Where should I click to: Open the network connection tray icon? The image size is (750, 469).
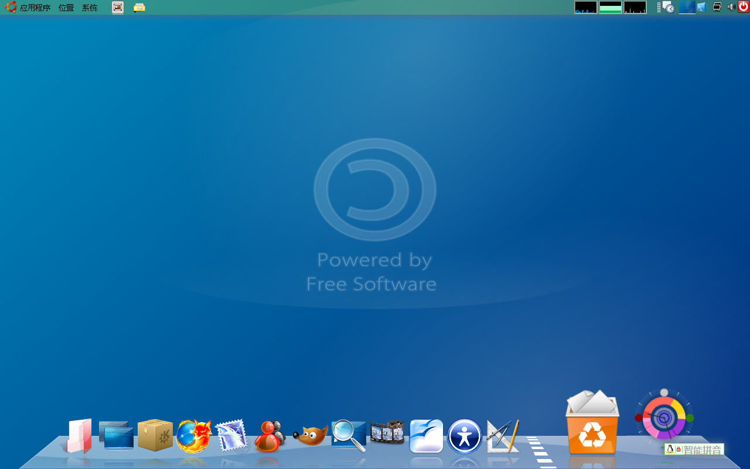click(x=717, y=7)
